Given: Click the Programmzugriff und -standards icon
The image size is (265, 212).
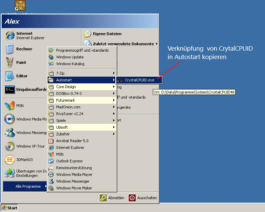Looking at the screenshot, I should (x=51, y=50).
